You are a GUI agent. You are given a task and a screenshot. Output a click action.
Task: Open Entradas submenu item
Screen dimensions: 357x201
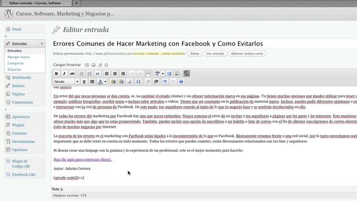(x=15, y=51)
